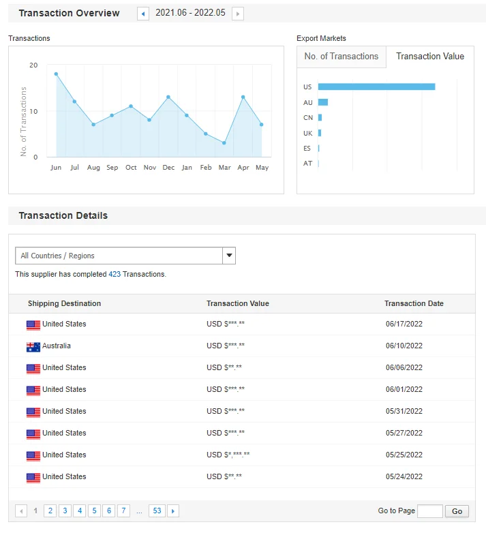Image resolution: width=486 pixels, height=533 pixels.
Task: Click the dropdown arrow of country filter
Action: (229, 256)
